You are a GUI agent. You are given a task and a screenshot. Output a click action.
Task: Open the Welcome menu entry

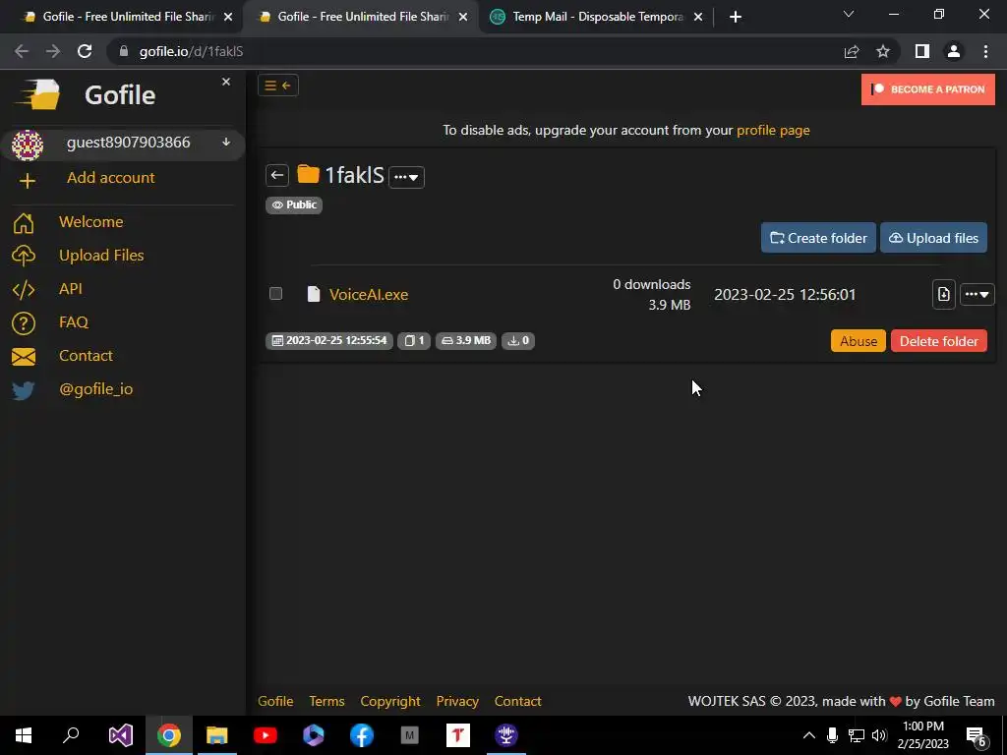[x=91, y=221]
